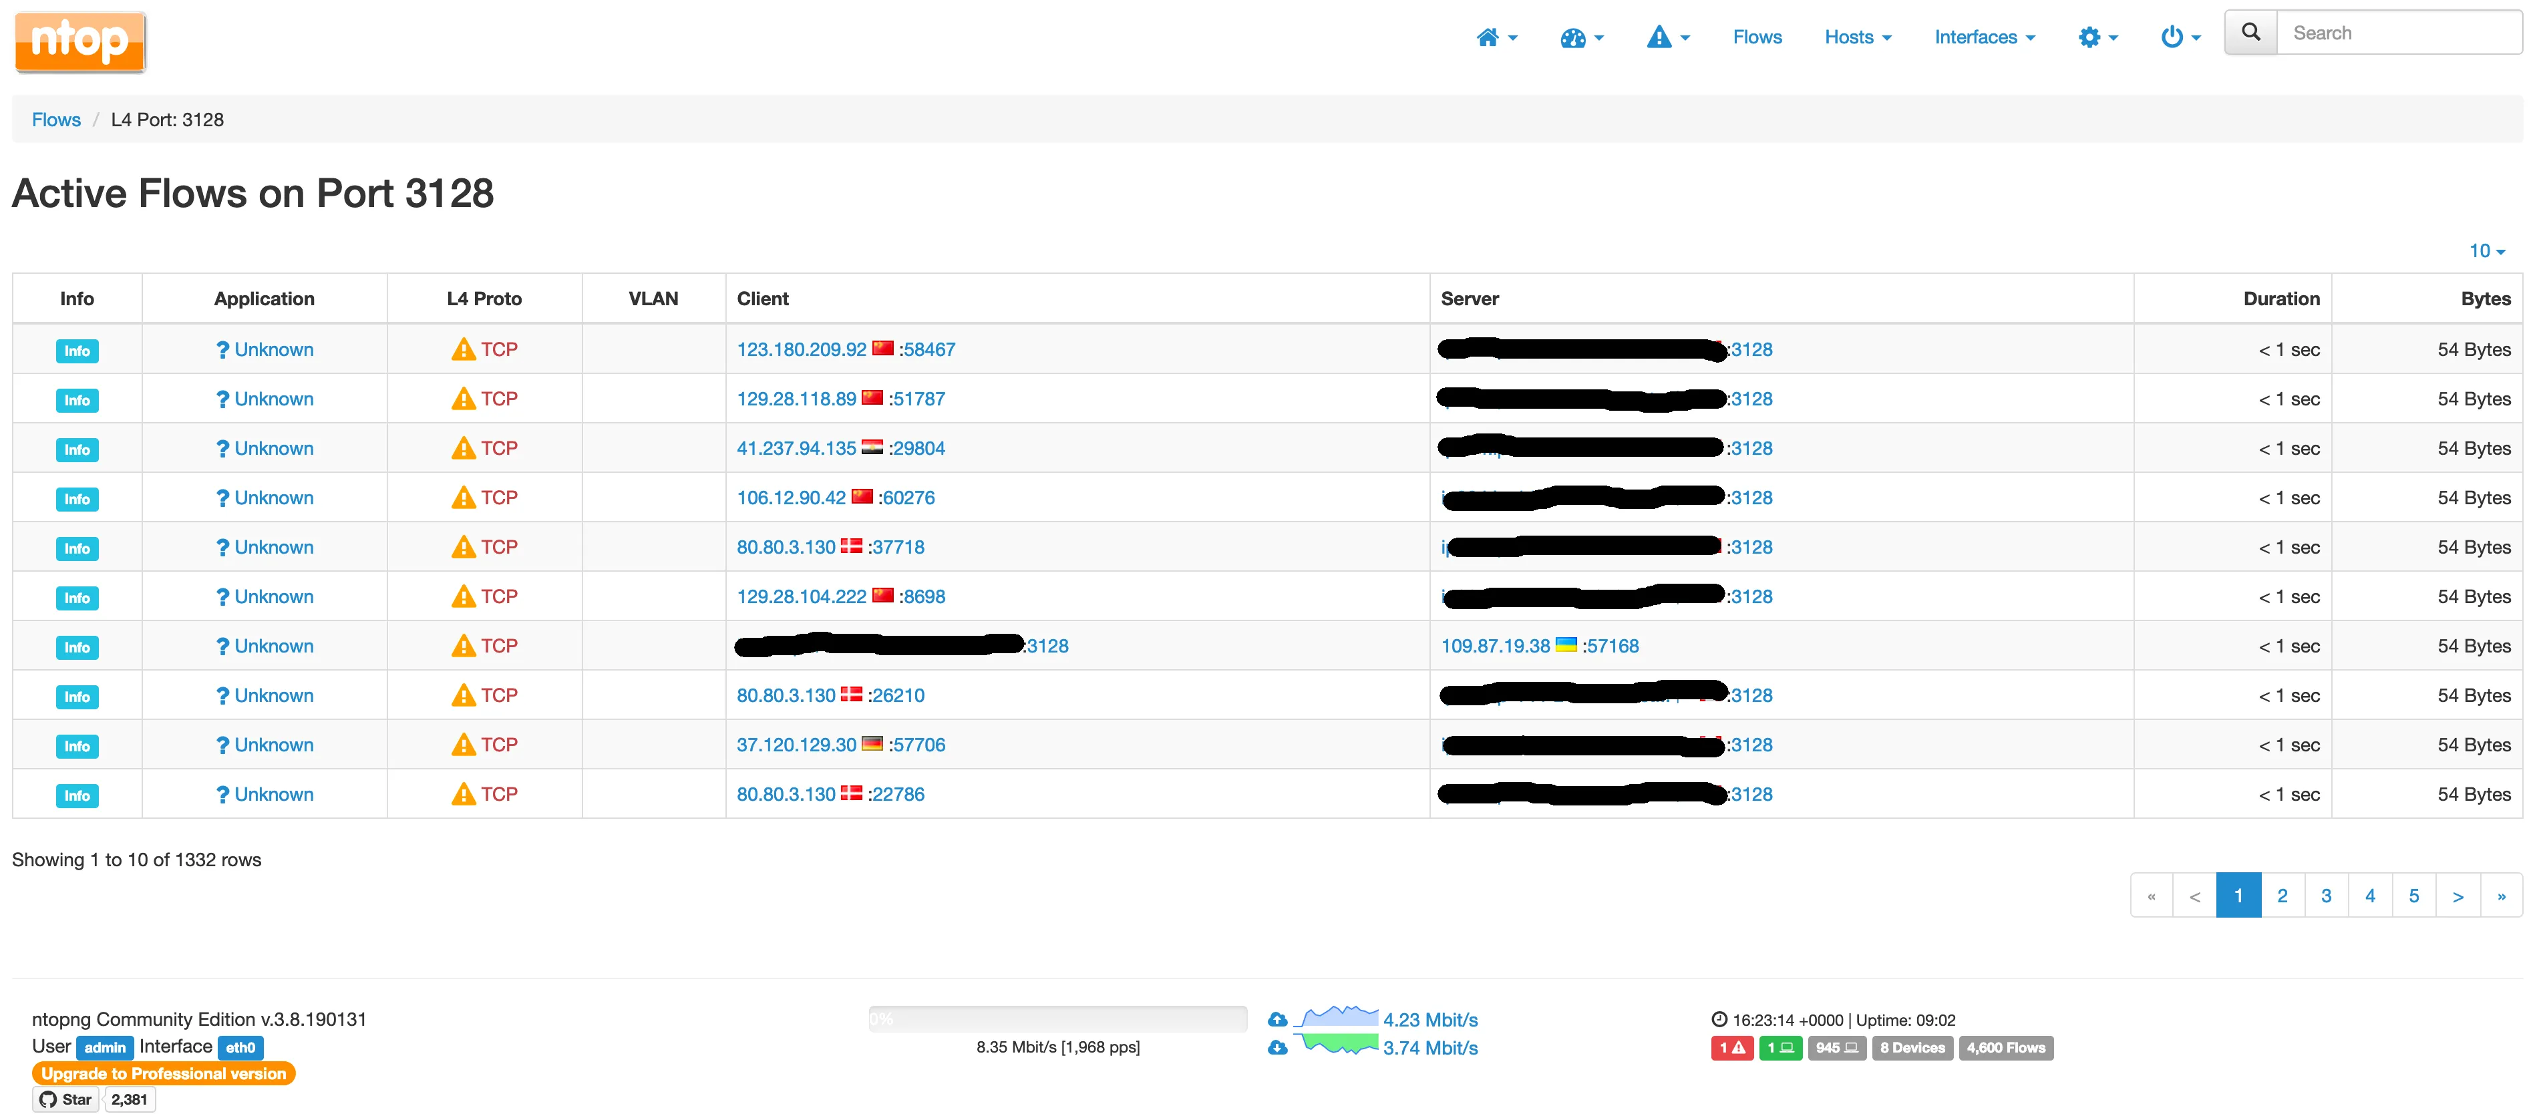Click the admin user badge
Viewport: 2541px width, 1114px height.
105,1048
